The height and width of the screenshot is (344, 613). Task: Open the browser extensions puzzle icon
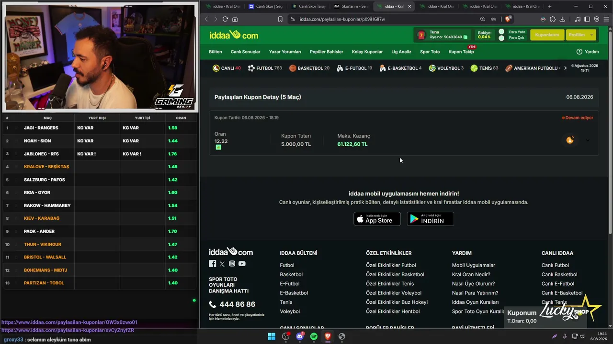[x=553, y=19]
